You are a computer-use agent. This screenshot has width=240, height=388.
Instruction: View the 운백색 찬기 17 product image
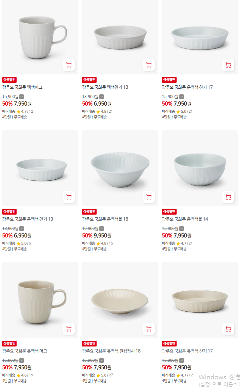(x=200, y=37)
